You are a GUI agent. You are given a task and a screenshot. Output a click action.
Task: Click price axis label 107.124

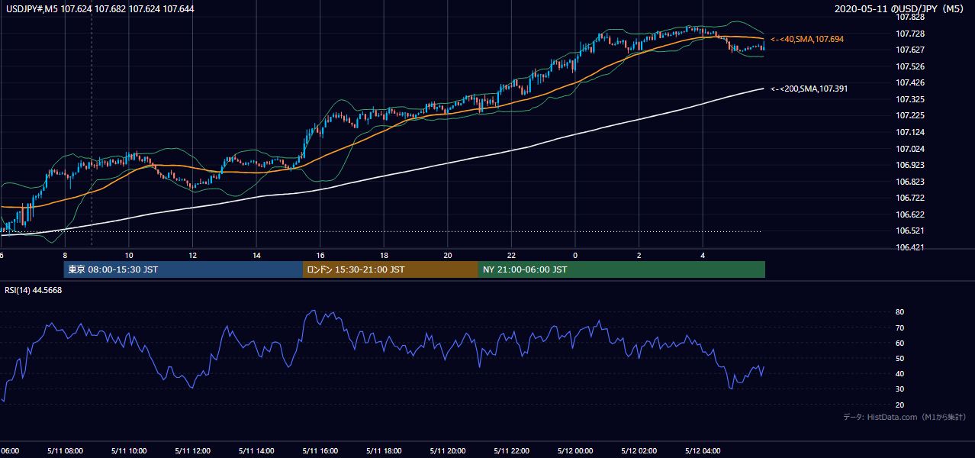tap(909, 133)
